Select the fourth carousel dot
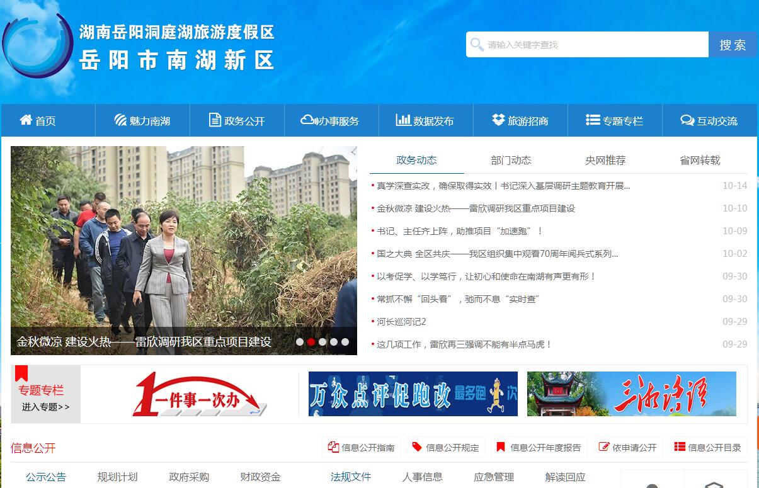The image size is (759, 488). pyautogui.click(x=334, y=342)
